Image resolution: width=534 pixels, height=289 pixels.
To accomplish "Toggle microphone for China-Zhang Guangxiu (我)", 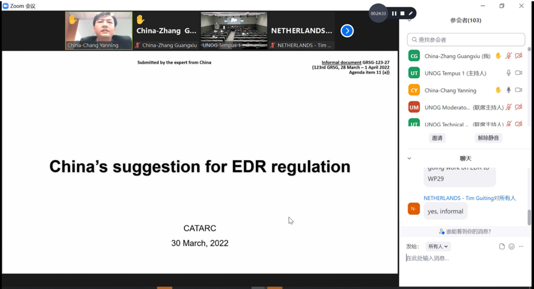I will pos(509,56).
